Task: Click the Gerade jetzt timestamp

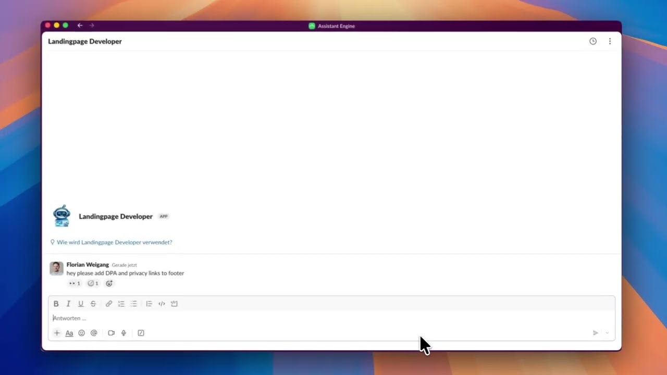Action: coord(124,265)
